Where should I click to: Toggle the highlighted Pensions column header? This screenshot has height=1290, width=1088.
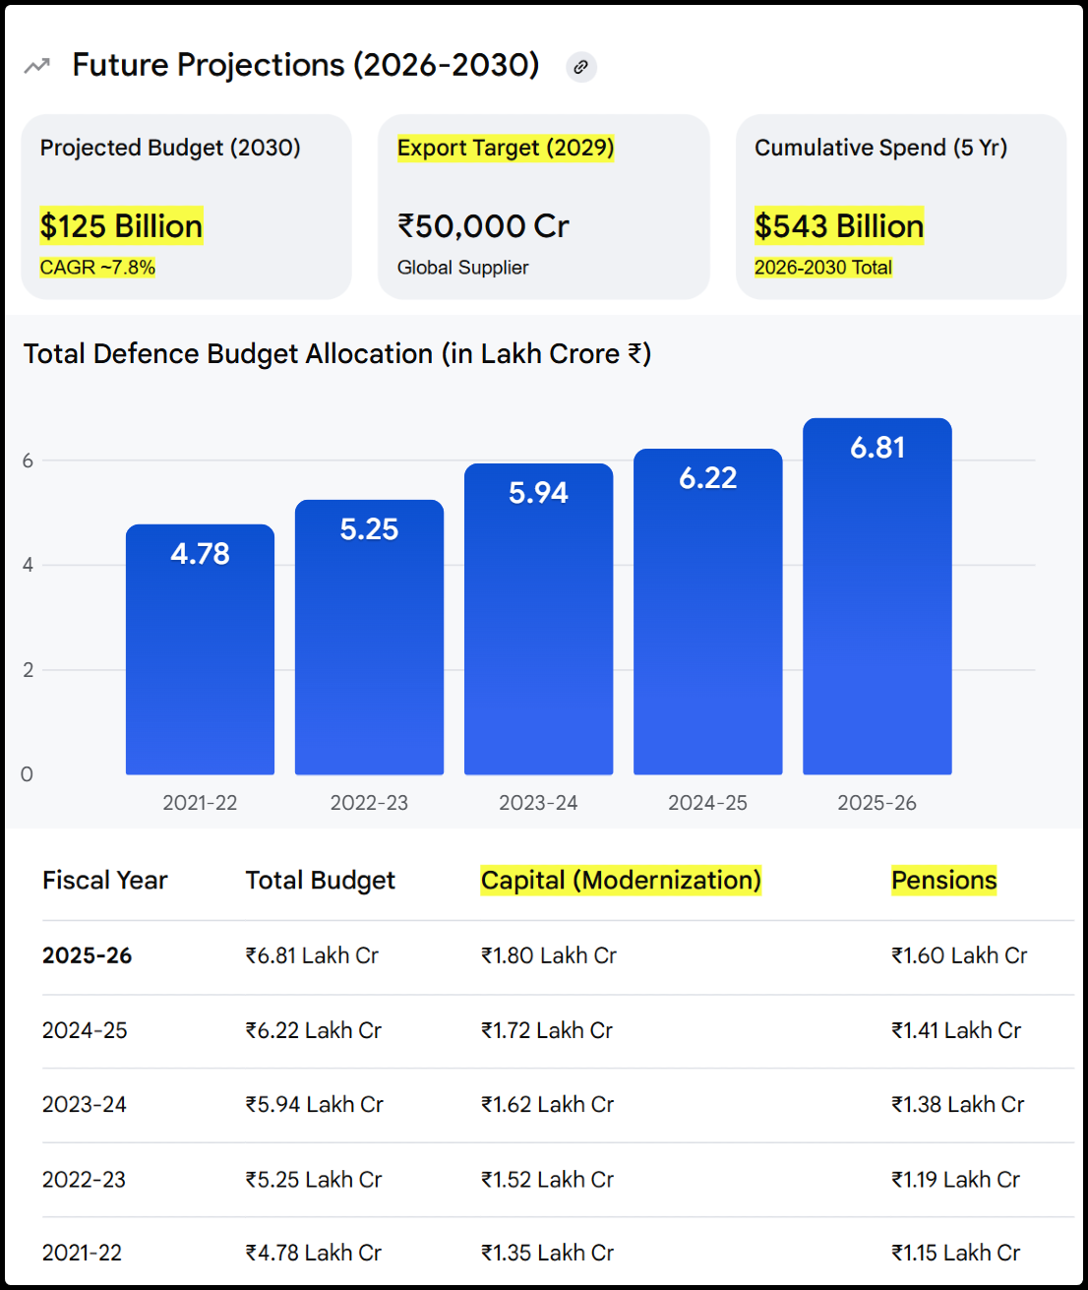943,881
